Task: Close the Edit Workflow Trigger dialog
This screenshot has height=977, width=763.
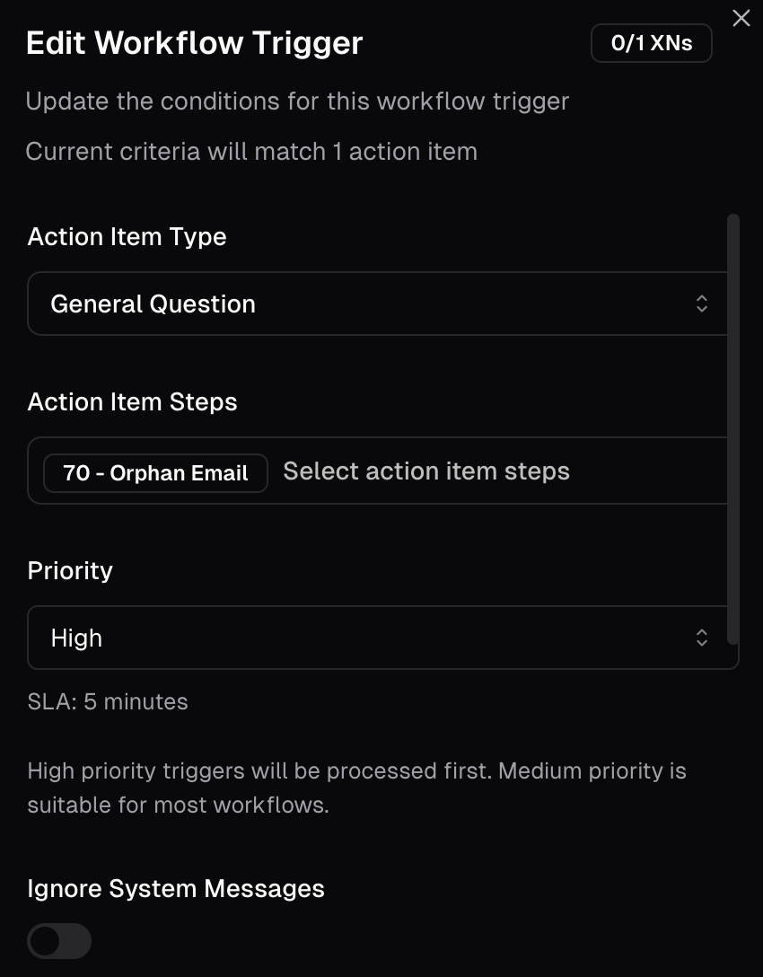Action: (x=741, y=19)
